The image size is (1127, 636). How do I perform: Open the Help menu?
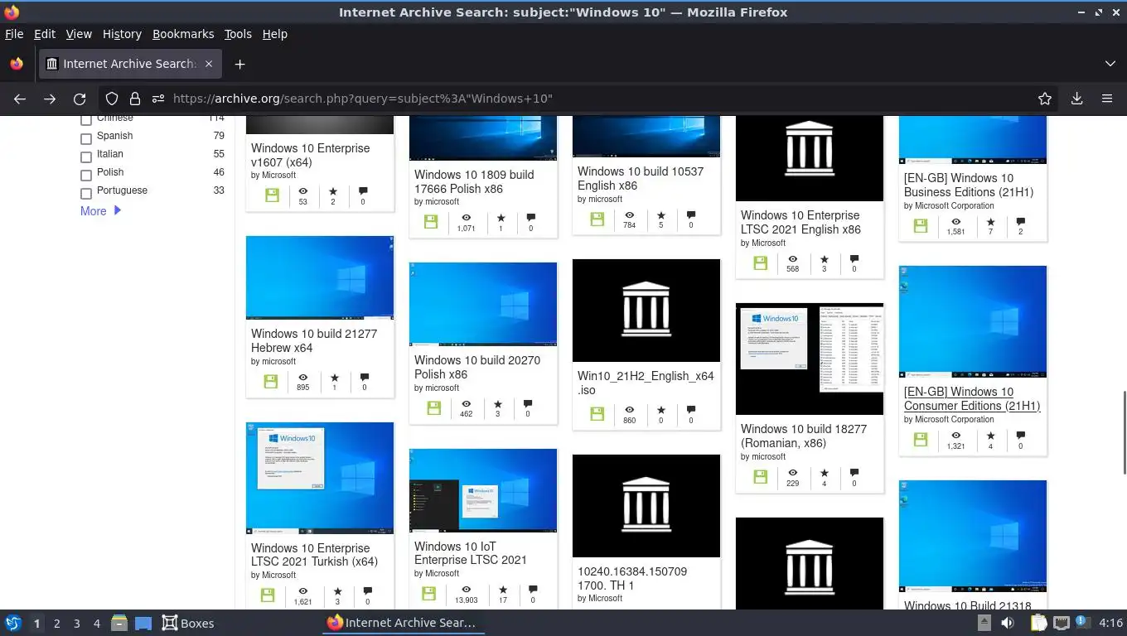pos(275,34)
